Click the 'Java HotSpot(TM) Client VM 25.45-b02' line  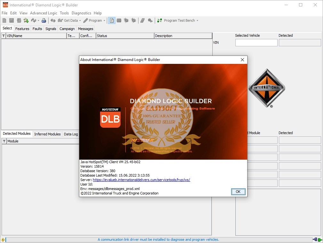110,162
